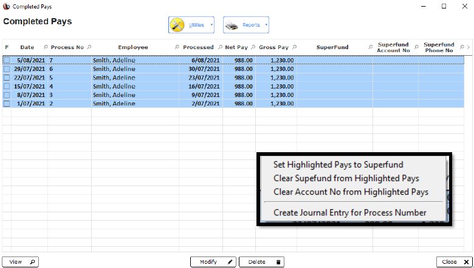Sort by the Date column header

(27, 47)
